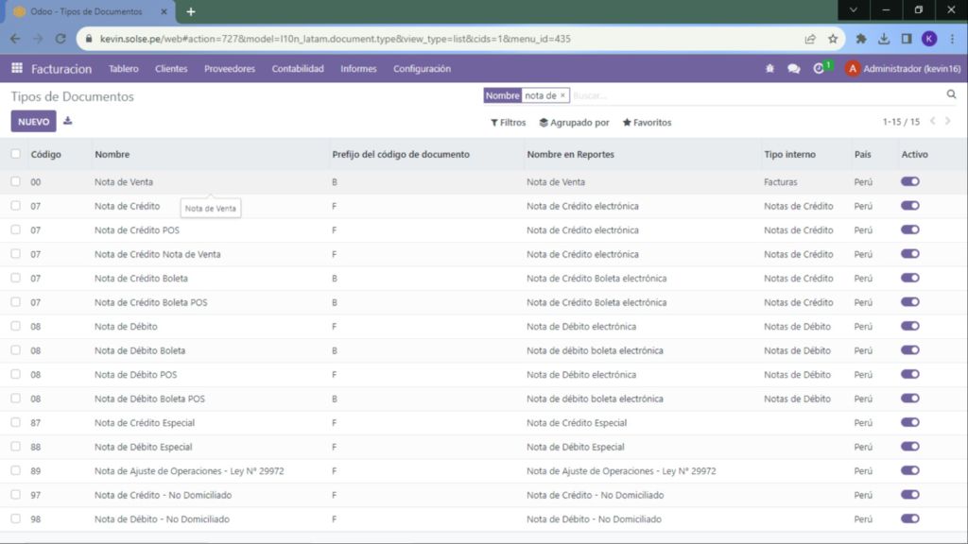This screenshot has width=968, height=544.
Task: Toggle Activo switch for Nota de Venta
Action: pyautogui.click(x=909, y=181)
